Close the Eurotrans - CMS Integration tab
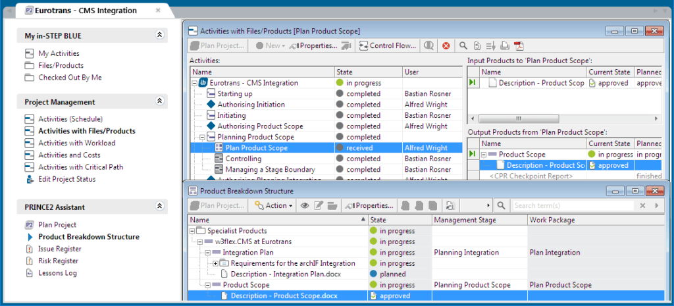The image size is (674, 306). pos(158,11)
